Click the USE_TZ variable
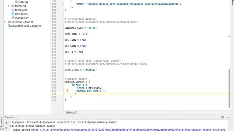 click(x=69, y=52)
